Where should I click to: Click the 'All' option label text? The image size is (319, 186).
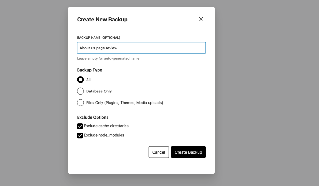pyautogui.click(x=88, y=80)
